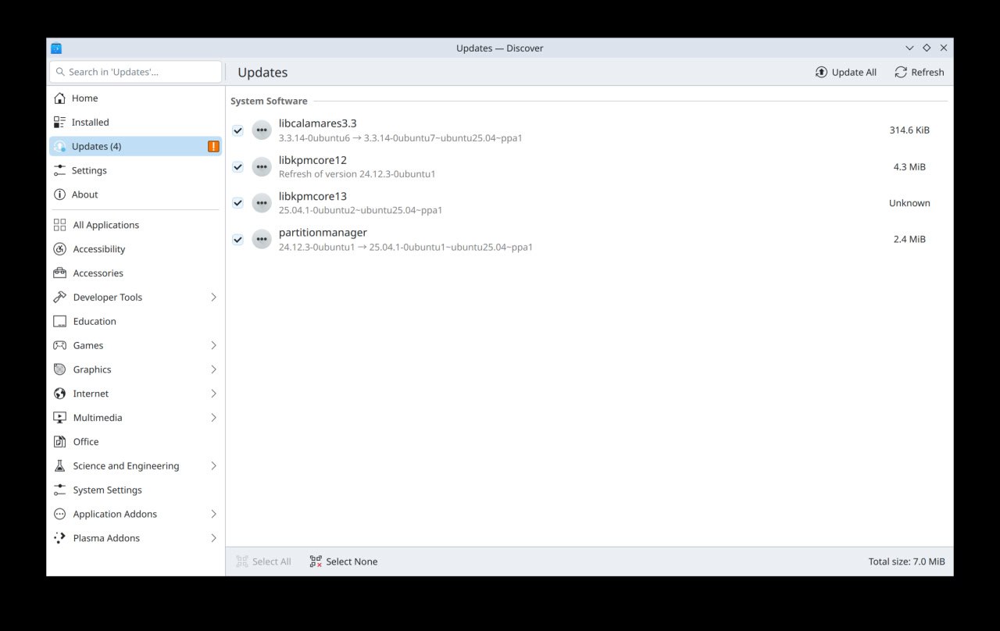Click the System Software section header
1000x631 pixels.
point(269,102)
